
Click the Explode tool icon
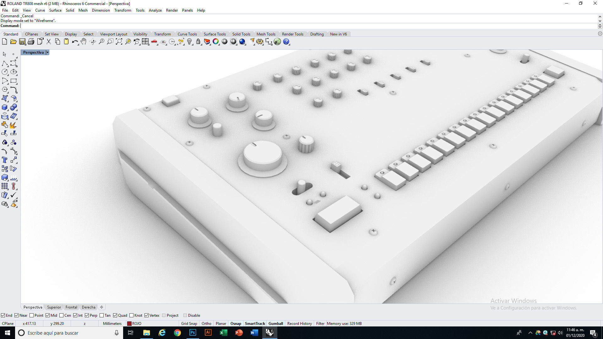[x=14, y=125]
